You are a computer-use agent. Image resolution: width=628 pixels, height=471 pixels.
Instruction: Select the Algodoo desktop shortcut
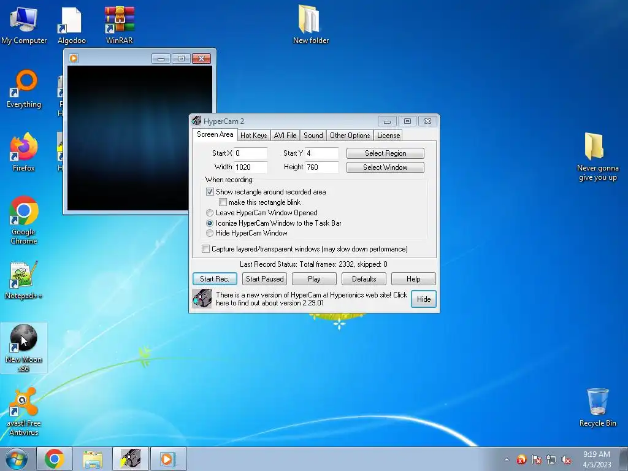[x=71, y=25]
